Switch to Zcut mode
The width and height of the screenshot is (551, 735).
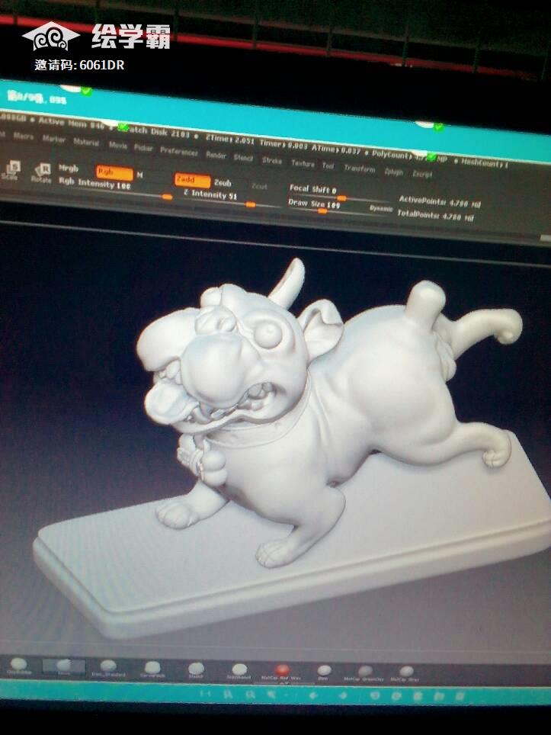coord(259,187)
